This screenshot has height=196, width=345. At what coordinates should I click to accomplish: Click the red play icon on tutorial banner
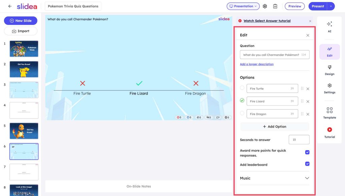tap(240, 21)
